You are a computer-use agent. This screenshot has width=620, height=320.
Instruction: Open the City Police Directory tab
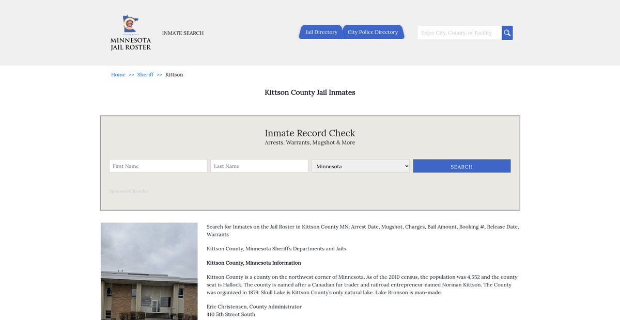click(x=373, y=32)
